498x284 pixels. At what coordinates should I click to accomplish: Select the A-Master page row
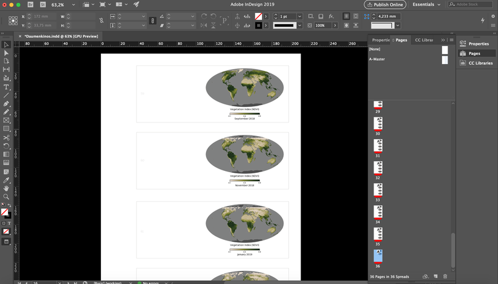[x=409, y=59]
